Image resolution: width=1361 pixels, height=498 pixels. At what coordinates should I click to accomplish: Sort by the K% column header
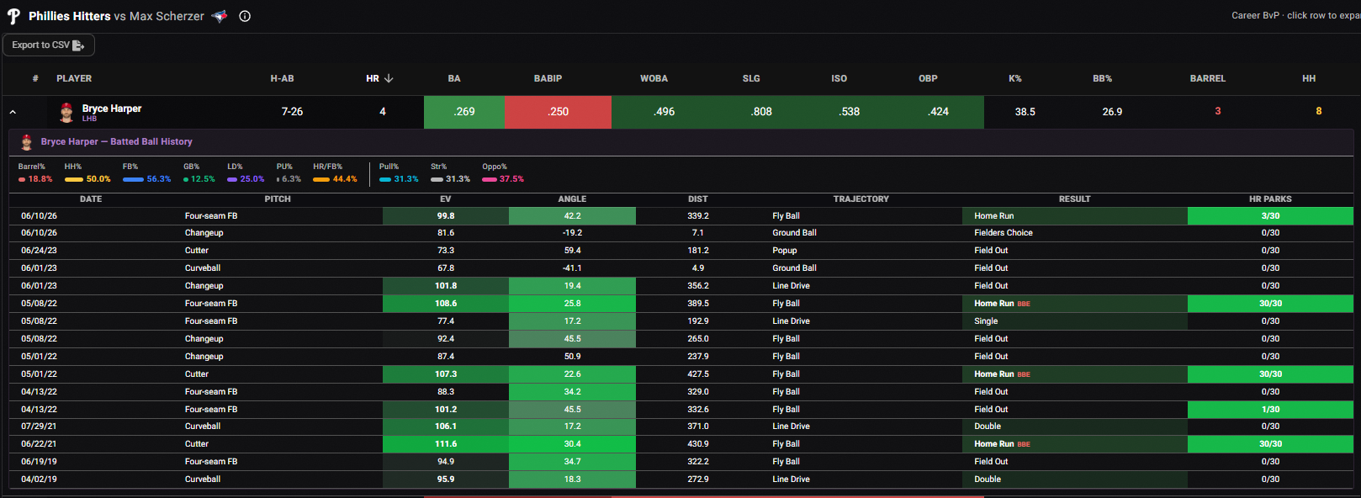pyautogui.click(x=1015, y=78)
